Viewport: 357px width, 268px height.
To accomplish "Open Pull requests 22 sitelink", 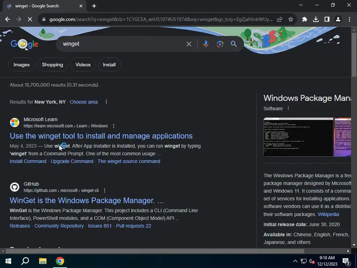I will 134,226.
